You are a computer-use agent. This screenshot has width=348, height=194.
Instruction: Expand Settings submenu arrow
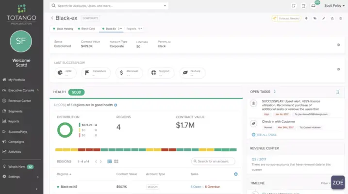click(38, 177)
